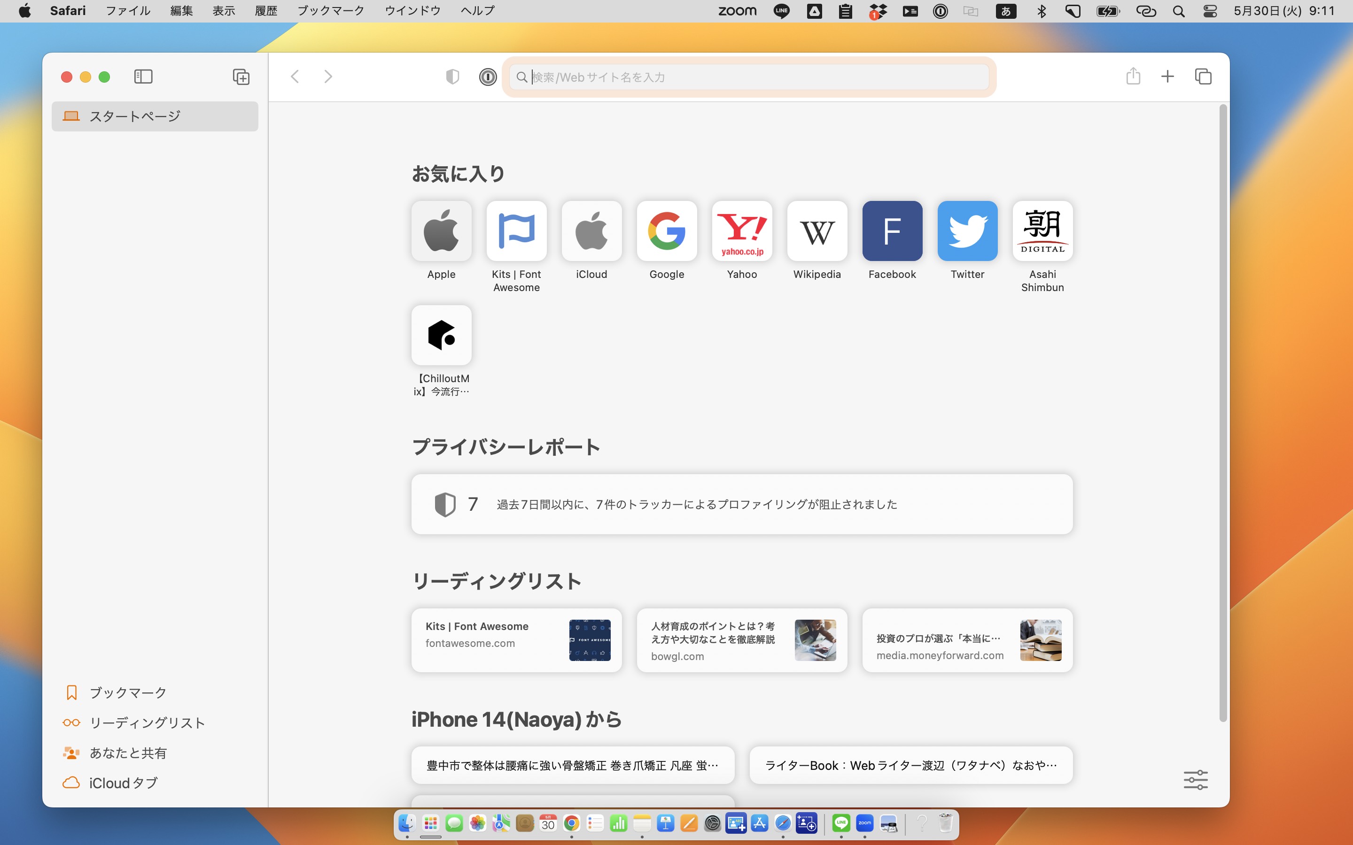The width and height of the screenshot is (1353, 845).
Task: Open the 豊中市で整体 iCloud tab
Action: click(x=573, y=765)
